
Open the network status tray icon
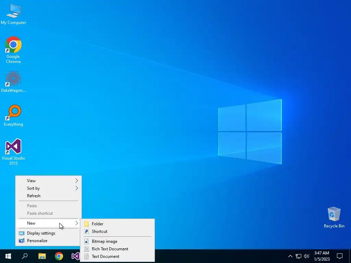click(299, 256)
